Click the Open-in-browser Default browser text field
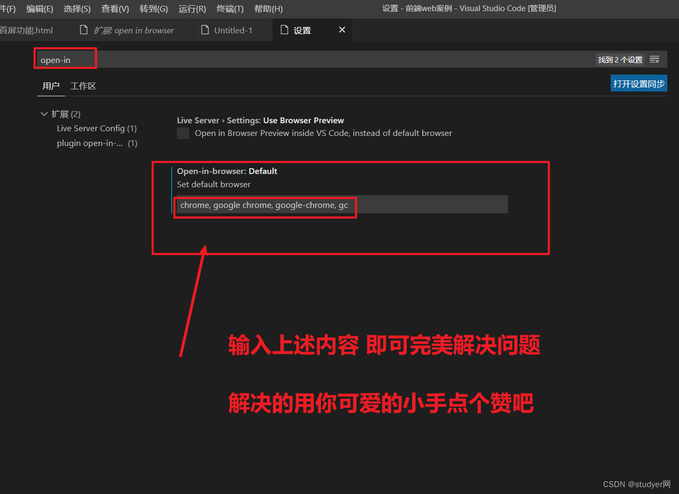The width and height of the screenshot is (679, 494). [x=342, y=205]
